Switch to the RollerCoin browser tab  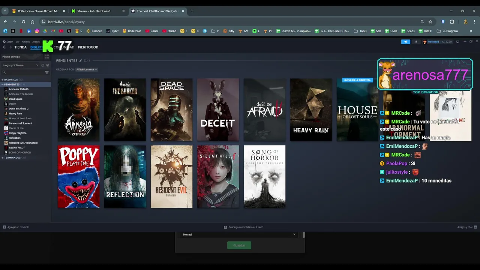(x=38, y=11)
